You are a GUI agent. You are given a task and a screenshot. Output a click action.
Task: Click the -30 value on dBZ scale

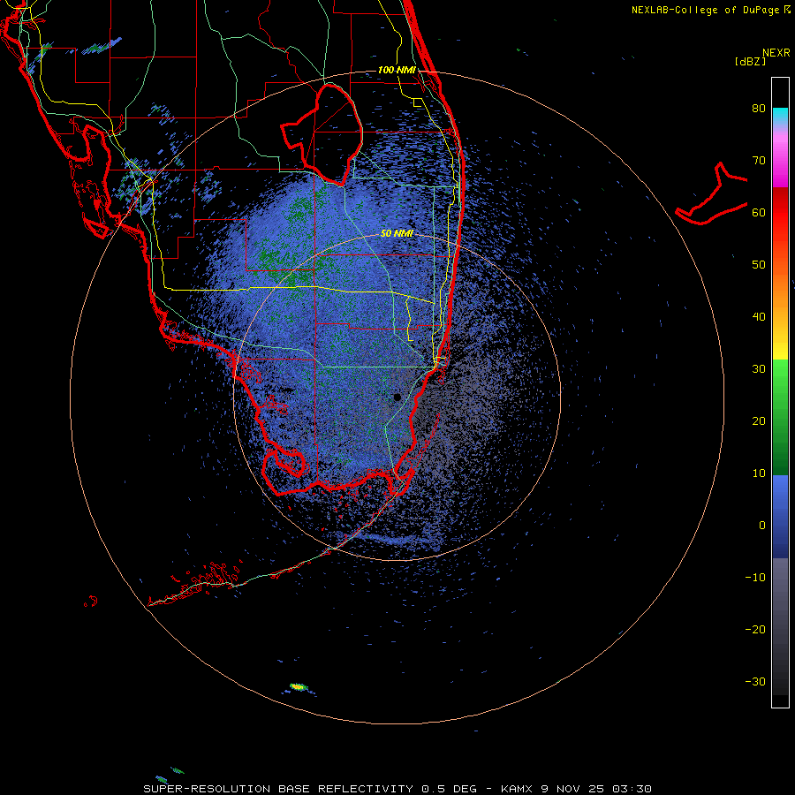click(x=755, y=681)
